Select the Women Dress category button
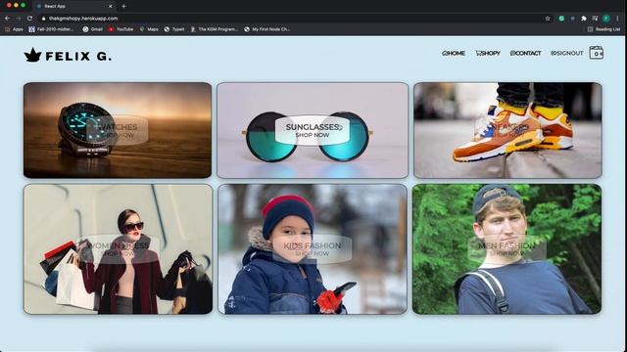Viewport: 627px width, 352px height. (119, 249)
